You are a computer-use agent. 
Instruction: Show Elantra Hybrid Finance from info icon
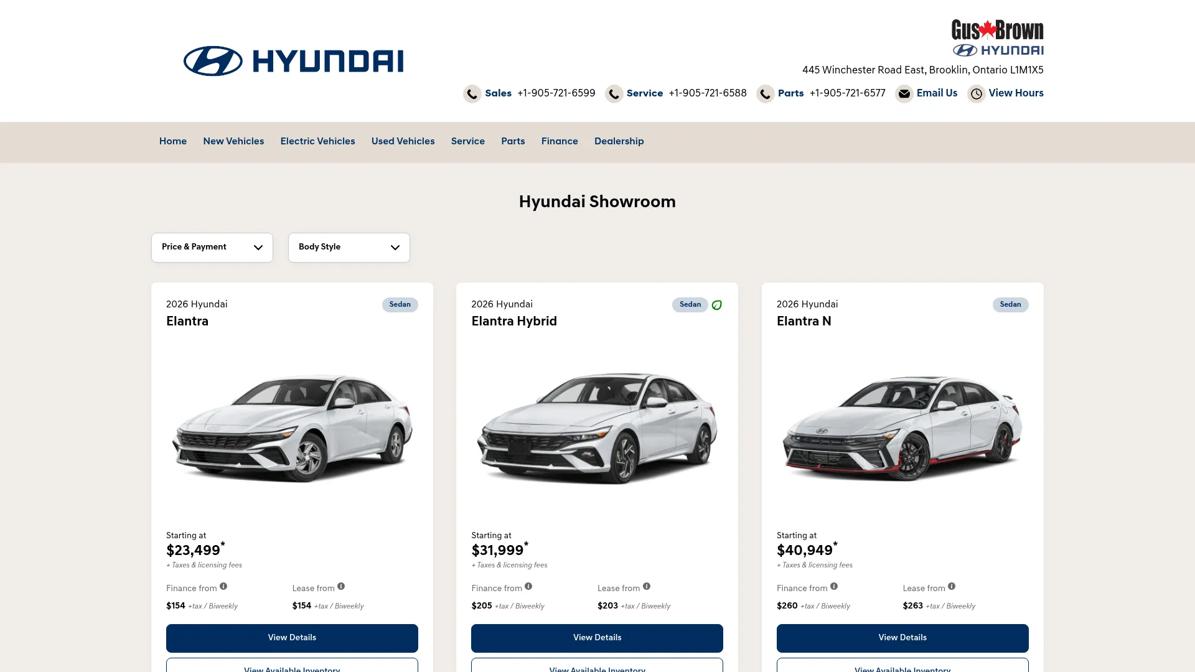point(528,586)
